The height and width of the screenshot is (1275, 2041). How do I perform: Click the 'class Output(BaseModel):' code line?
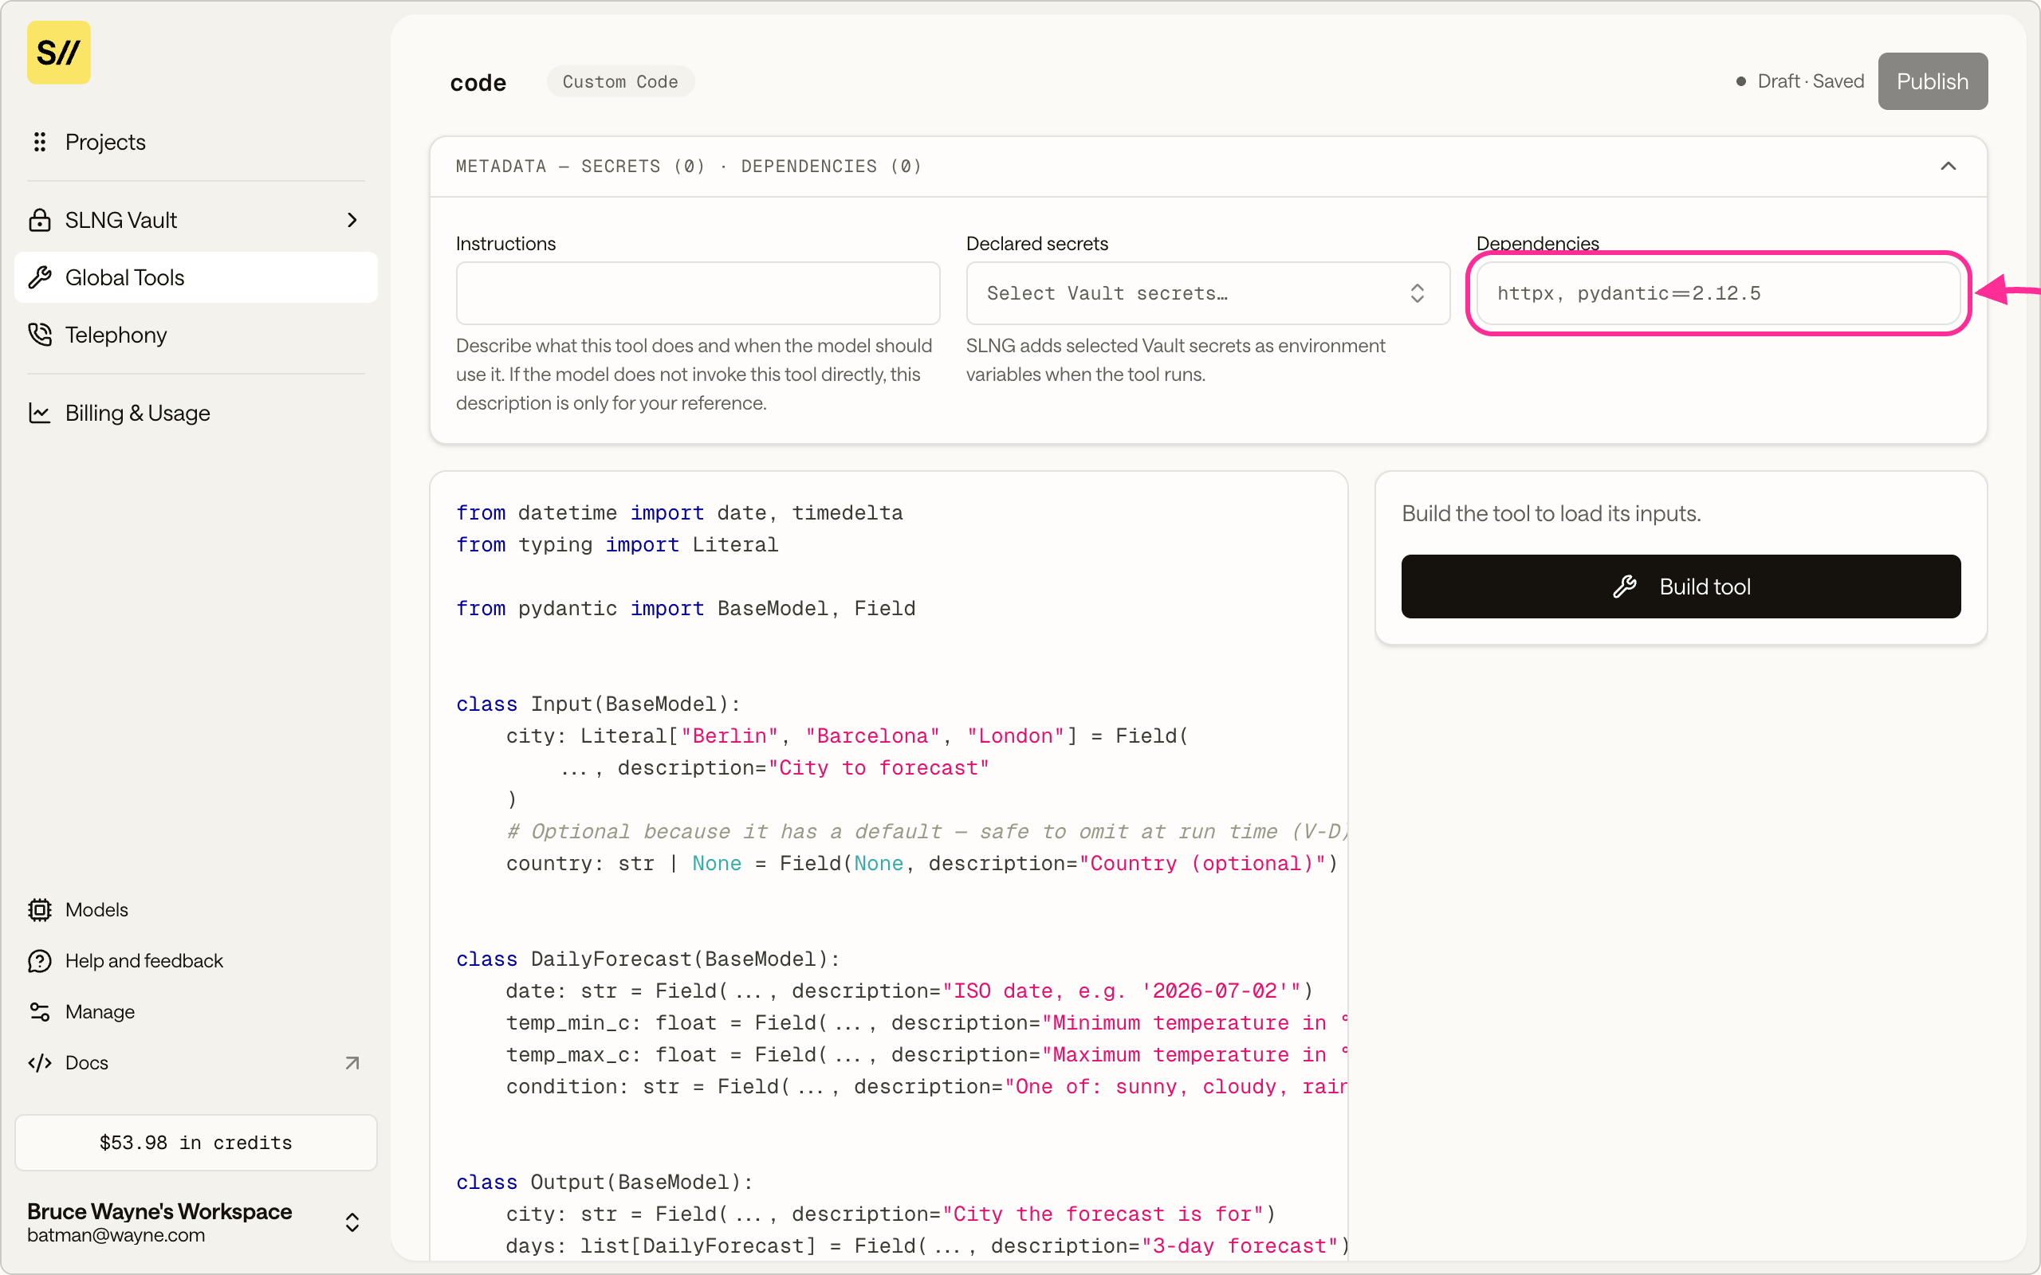(x=604, y=1183)
